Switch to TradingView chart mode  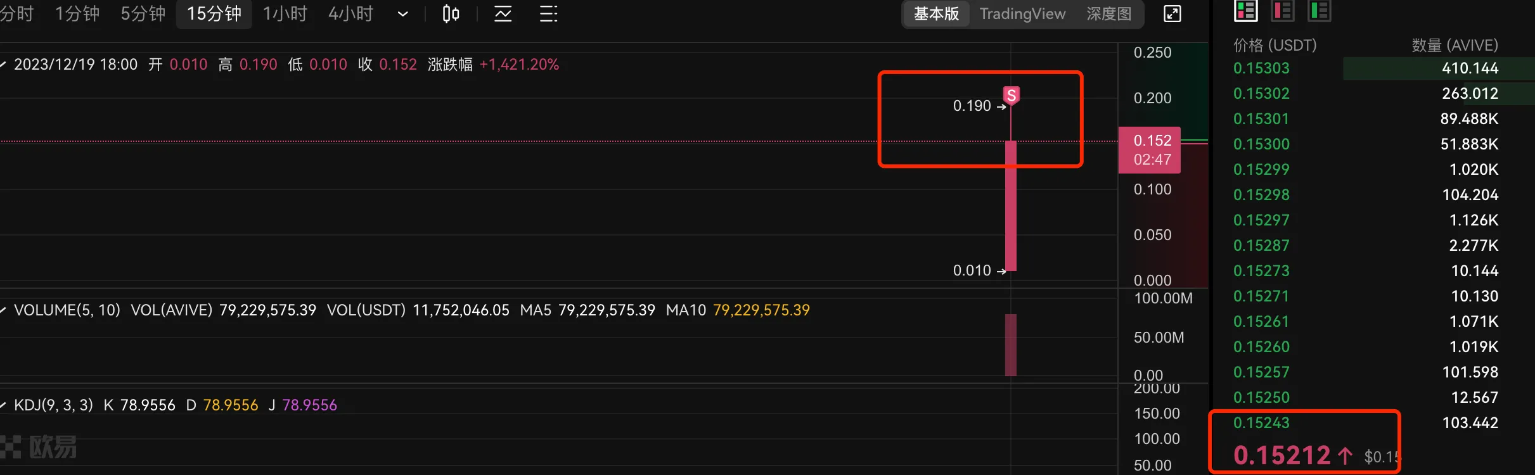pyautogui.click(x=1022, y=13)
